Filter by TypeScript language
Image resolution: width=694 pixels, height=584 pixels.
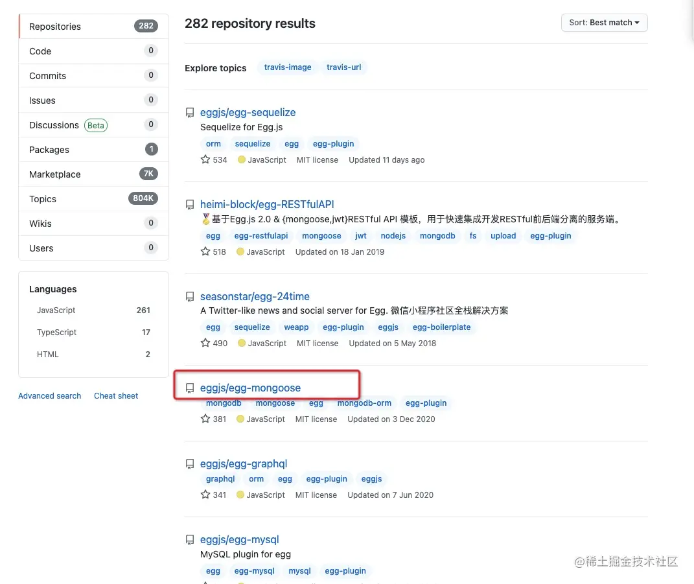93,332
